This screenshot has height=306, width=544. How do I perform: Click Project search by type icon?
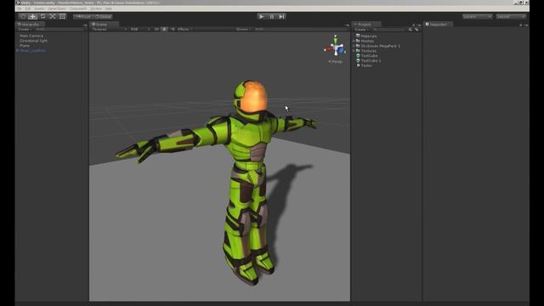(411, 30)
